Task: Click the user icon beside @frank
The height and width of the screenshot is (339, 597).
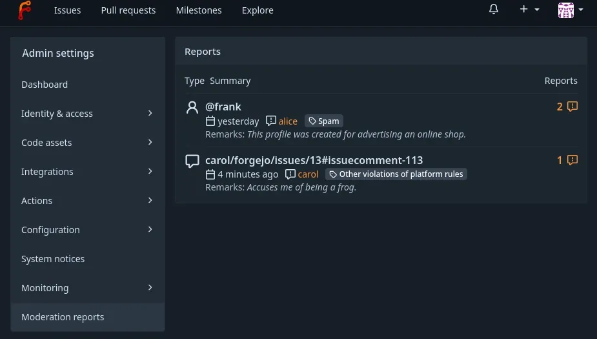Action: pos(192,107)
